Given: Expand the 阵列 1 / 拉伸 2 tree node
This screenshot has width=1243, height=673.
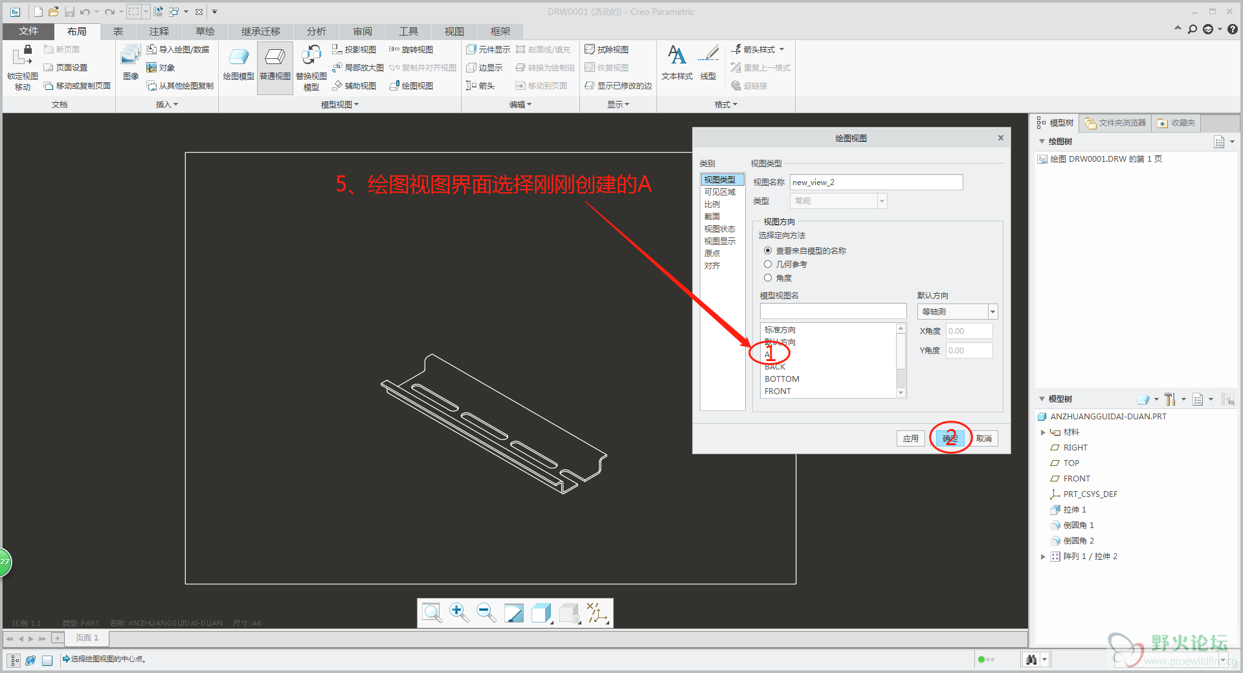Looking at the screenshot, I should click(1043, 557).
